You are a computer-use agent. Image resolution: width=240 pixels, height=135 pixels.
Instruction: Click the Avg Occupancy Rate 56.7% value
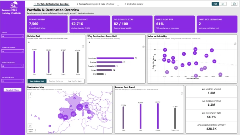[x=211, y=117]
